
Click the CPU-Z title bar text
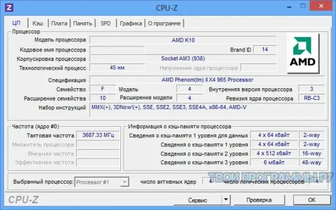tap(166, 8)
